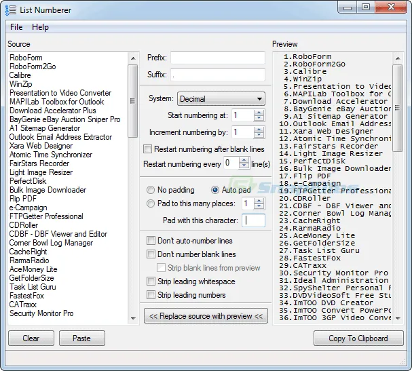The height and width of the screenshot is (371, 412).
Task: Click the RoboForm2Go line in Source
Action: click(33, 66)
